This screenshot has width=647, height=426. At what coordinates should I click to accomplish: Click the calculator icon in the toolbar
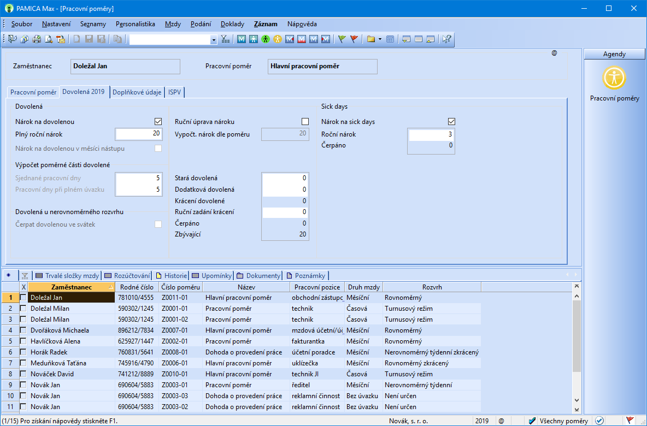pyautogui.click(x=390, y=39)
